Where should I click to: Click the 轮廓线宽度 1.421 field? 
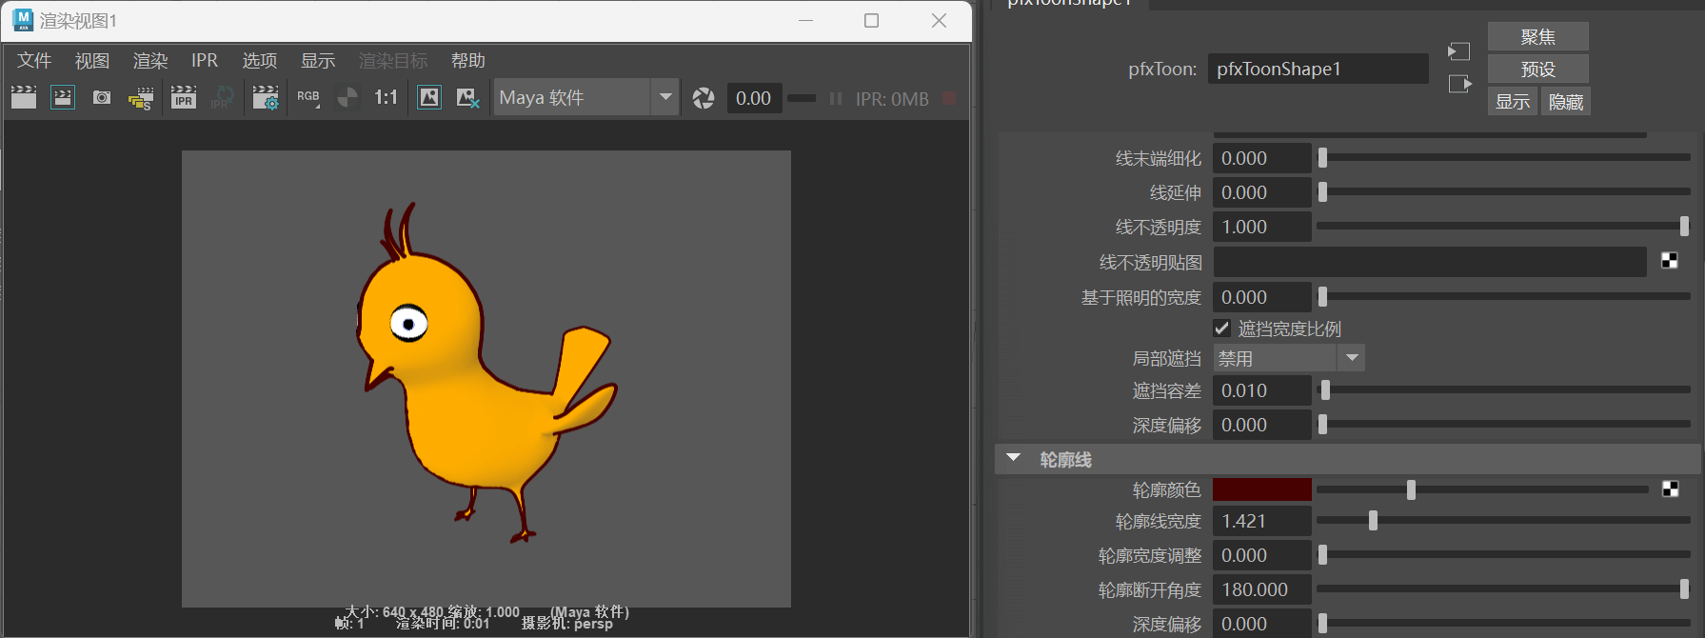pos(1262,521)
